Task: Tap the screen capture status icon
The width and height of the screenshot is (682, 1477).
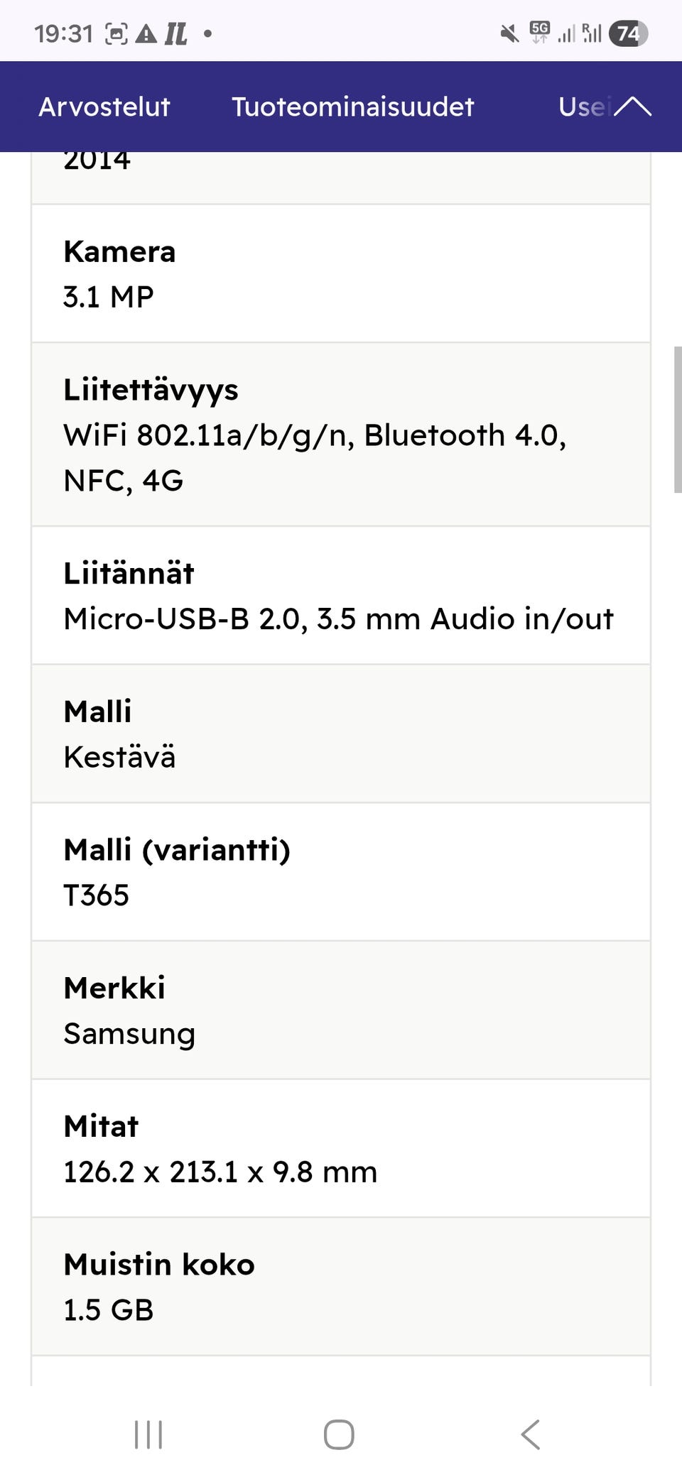Action: point(116,33)
